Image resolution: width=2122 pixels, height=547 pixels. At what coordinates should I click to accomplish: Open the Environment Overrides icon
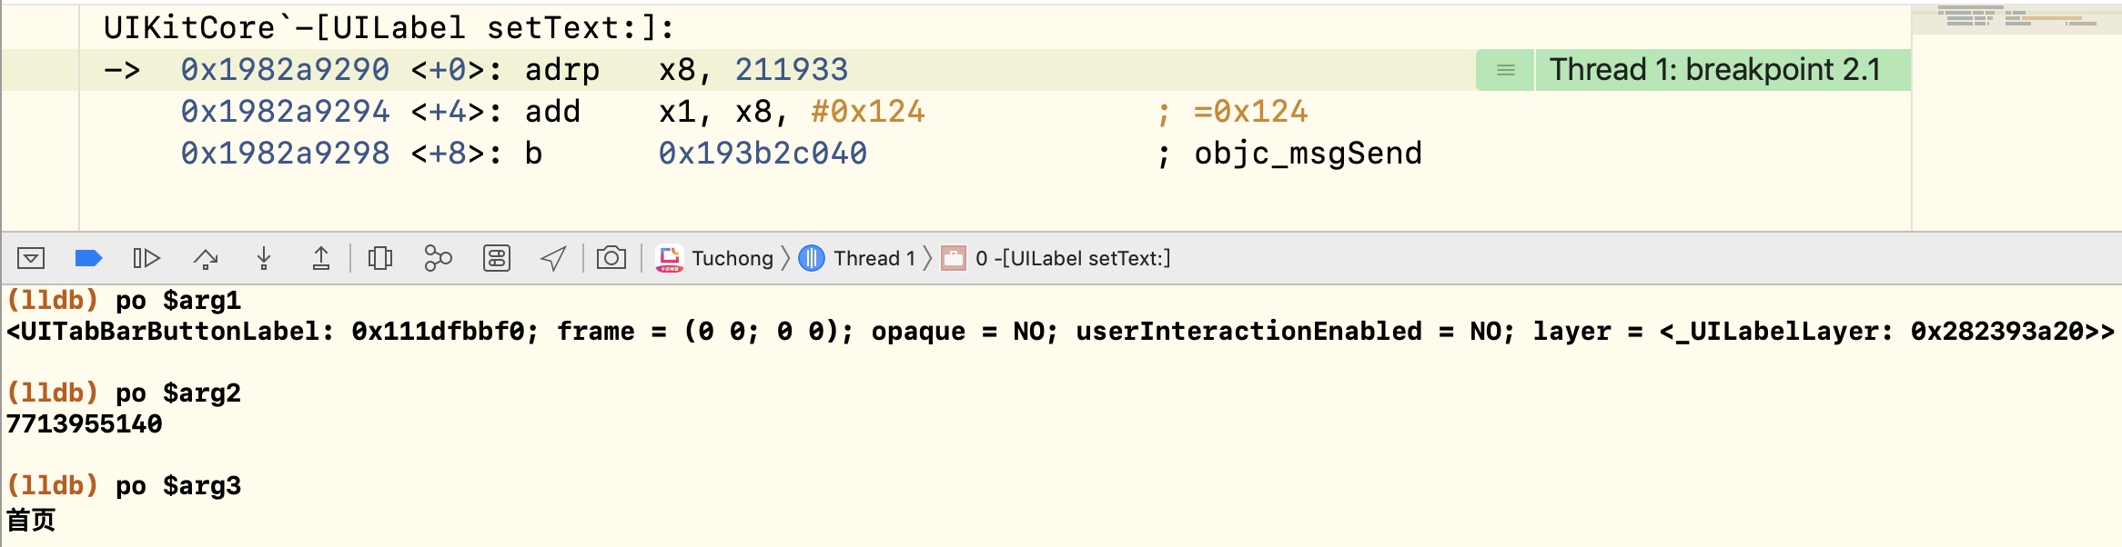[x=497, y=259]
